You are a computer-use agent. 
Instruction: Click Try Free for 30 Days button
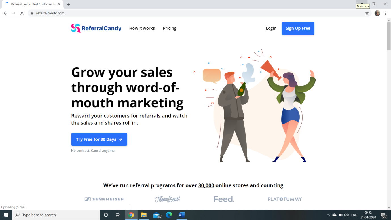(x=99, y=139)
